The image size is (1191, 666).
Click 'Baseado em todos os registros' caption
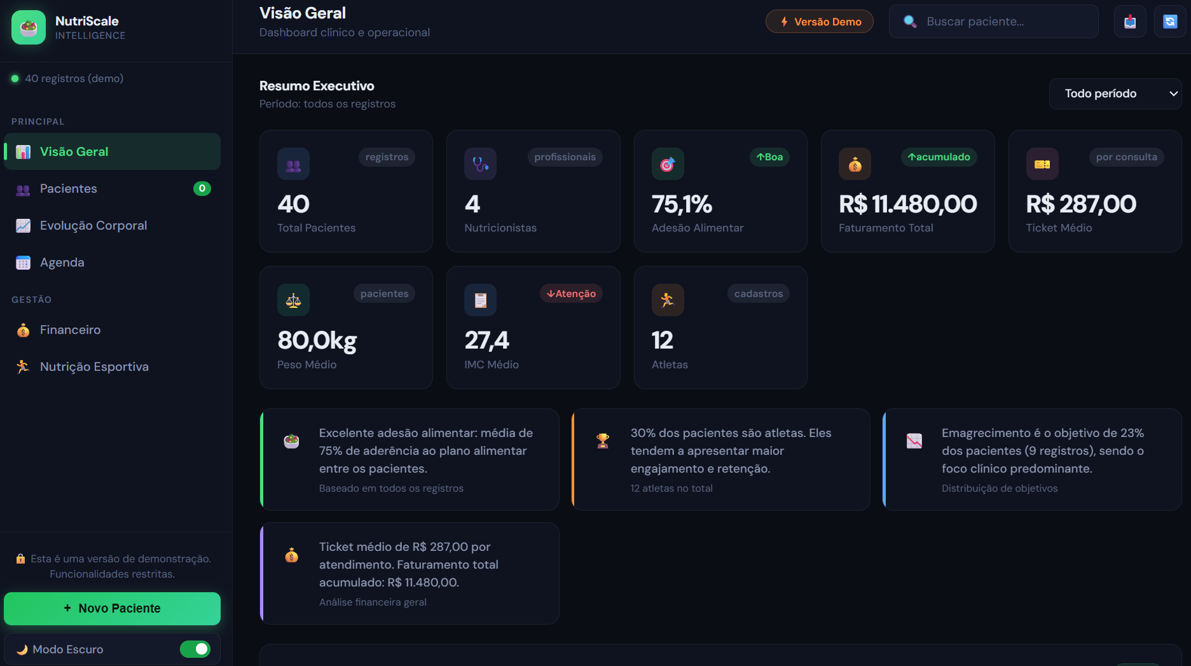point(391,489)
